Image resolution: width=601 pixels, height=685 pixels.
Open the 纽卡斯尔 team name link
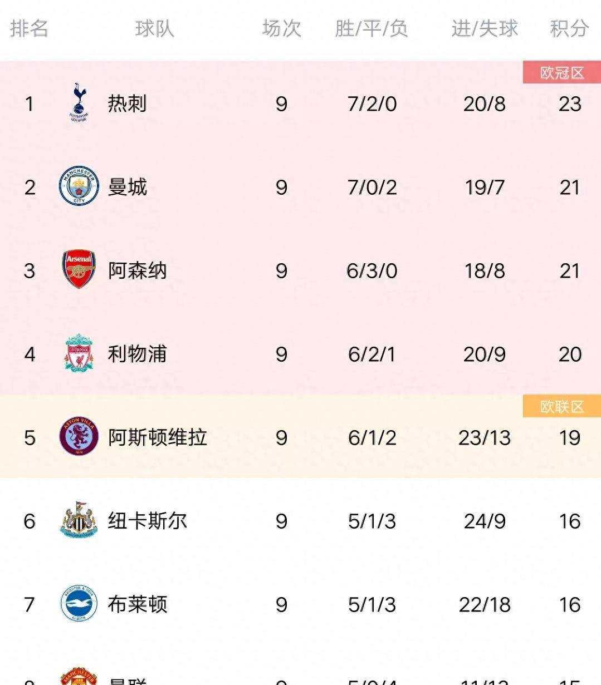tap(147, 521)
